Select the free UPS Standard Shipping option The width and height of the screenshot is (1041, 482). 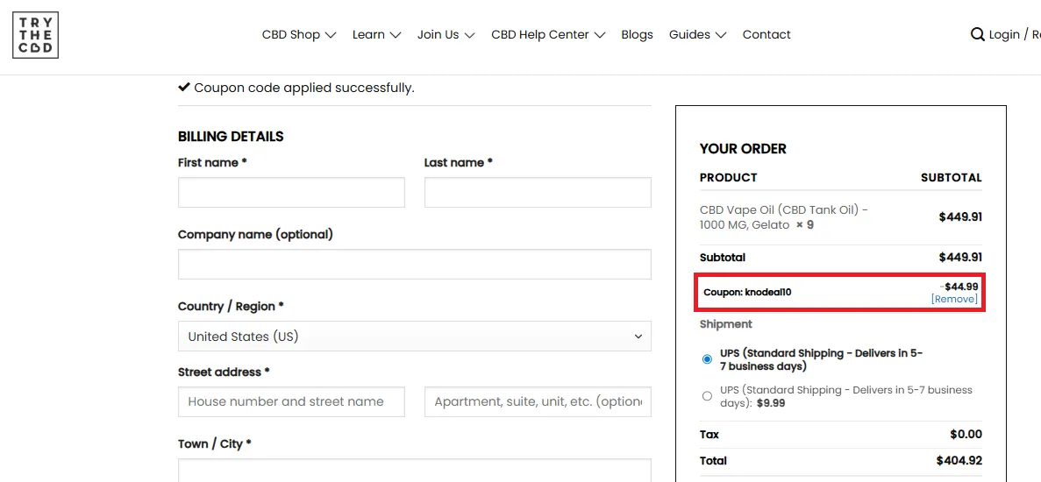click(707, 359)
